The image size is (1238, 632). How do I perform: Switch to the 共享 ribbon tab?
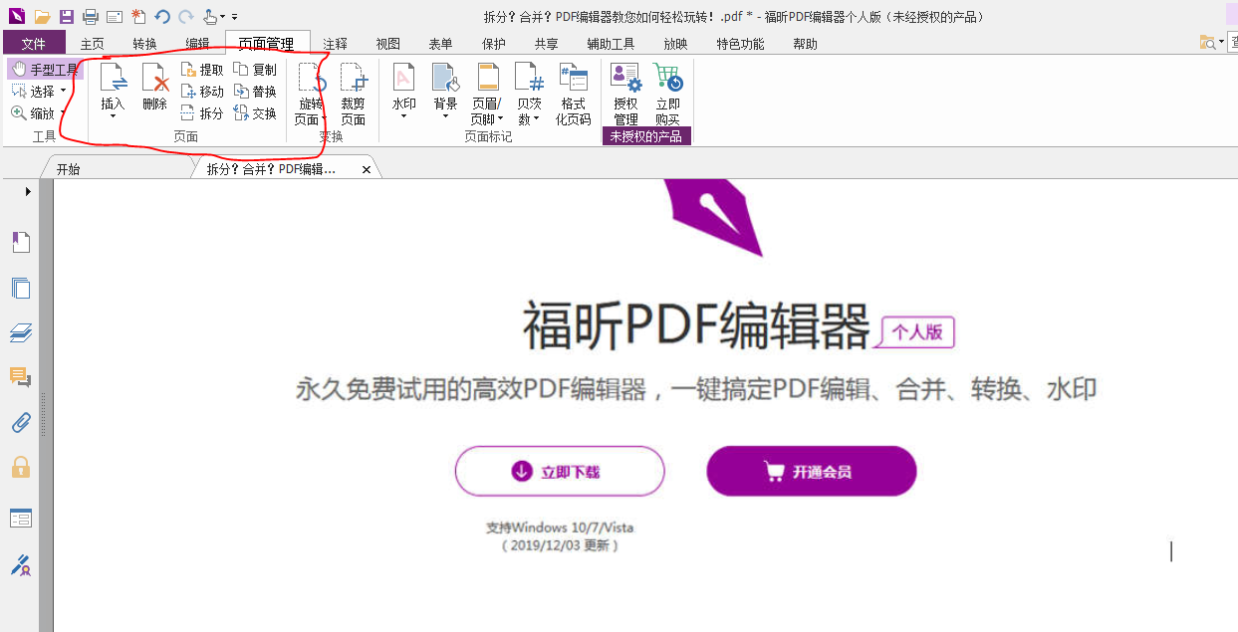pos(546,44)
